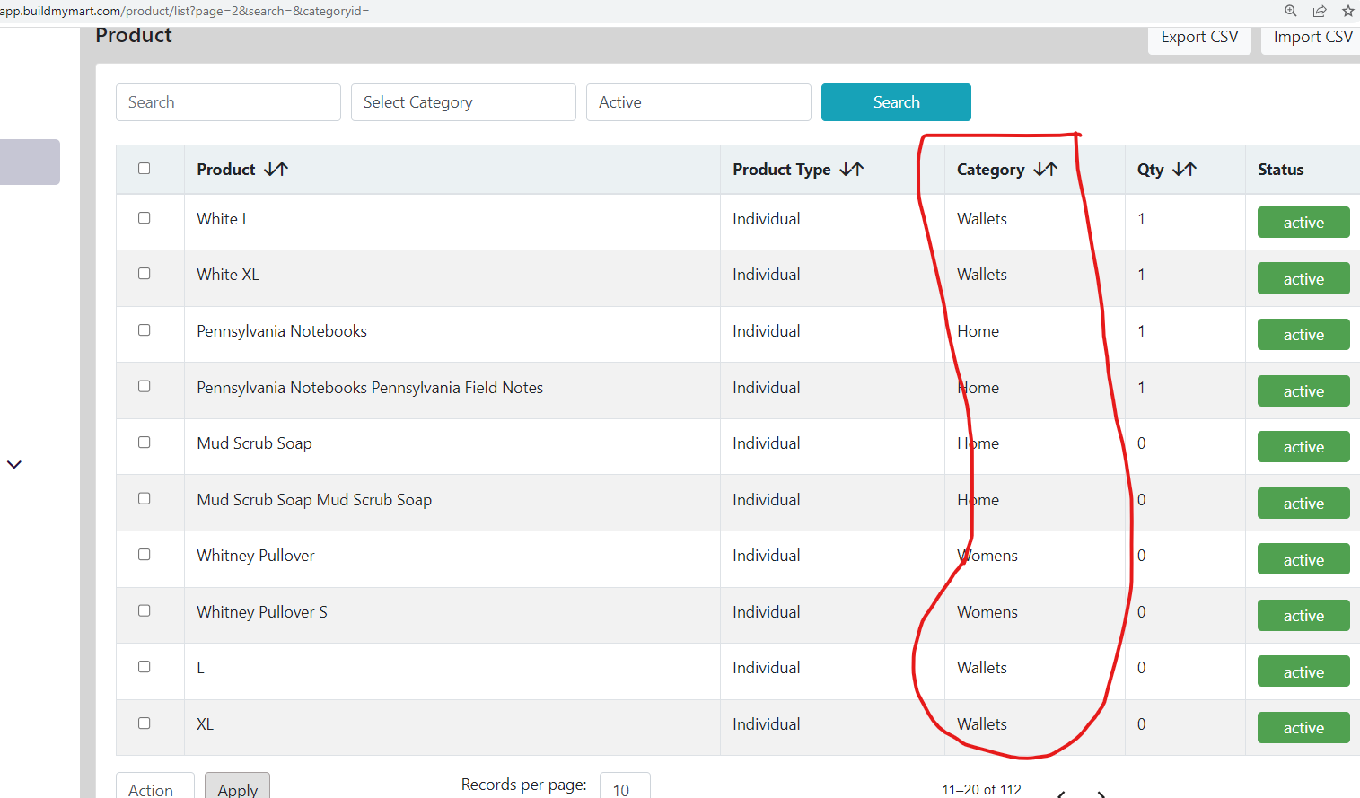This screenshot has height=798, width=1360.
Task: Check the White L row checkbox
Action: click(x=144, y=217)
